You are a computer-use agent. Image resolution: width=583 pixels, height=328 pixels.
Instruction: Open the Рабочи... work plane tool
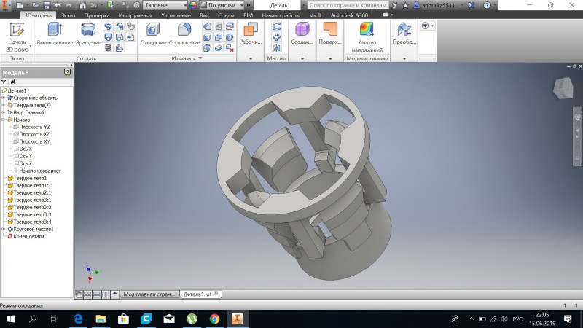click(250, 34)
